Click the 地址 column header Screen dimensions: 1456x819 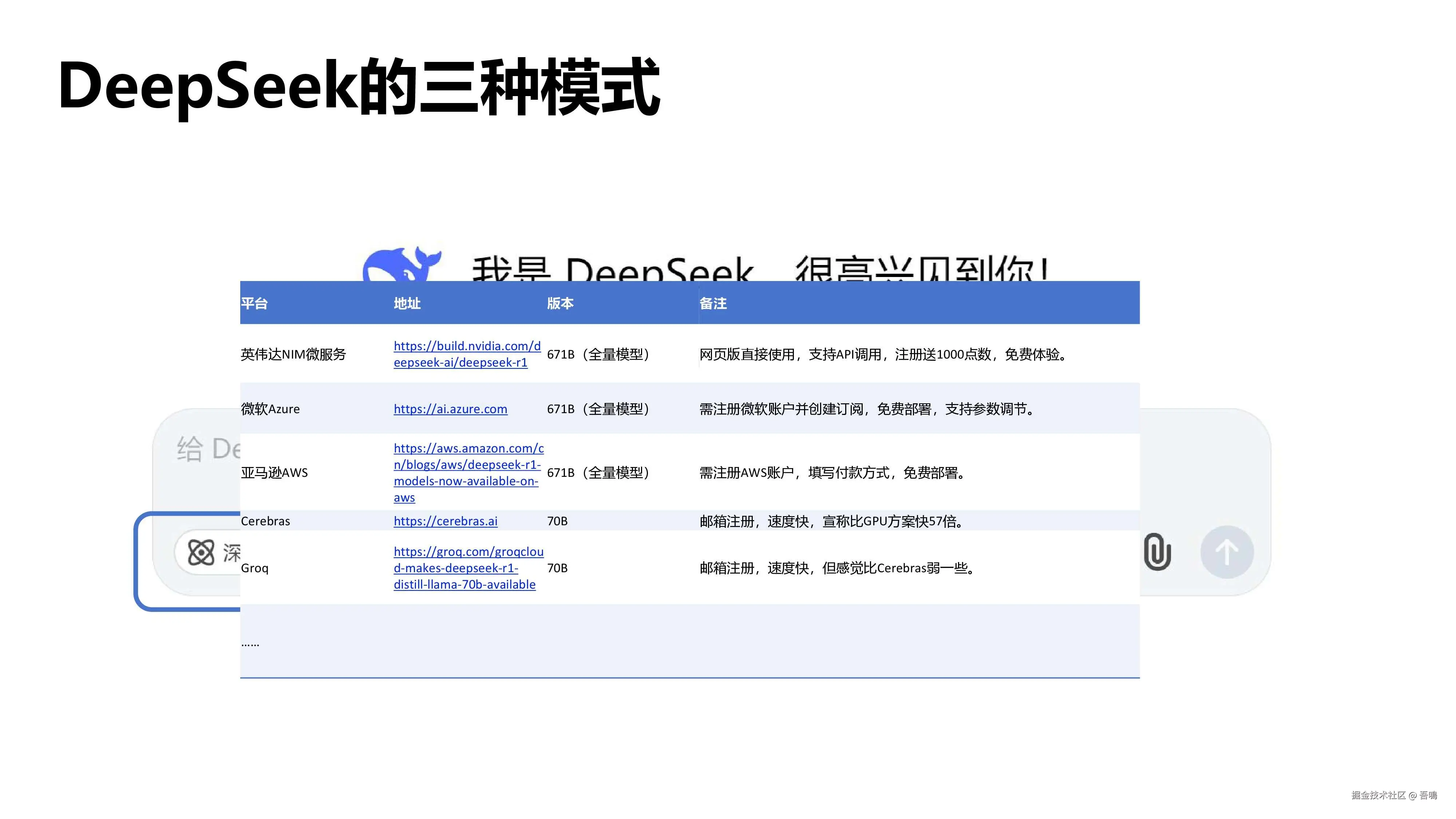[407, 304]
